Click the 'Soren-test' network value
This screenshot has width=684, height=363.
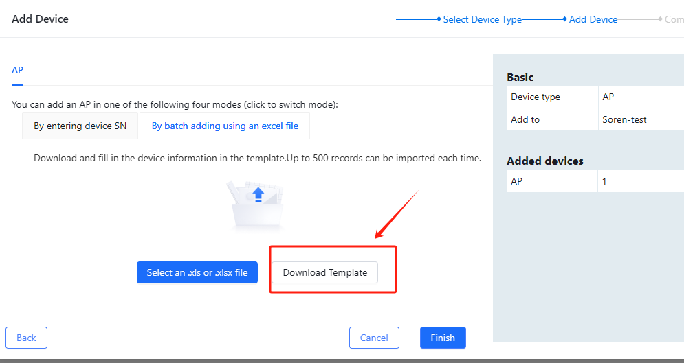624,119
